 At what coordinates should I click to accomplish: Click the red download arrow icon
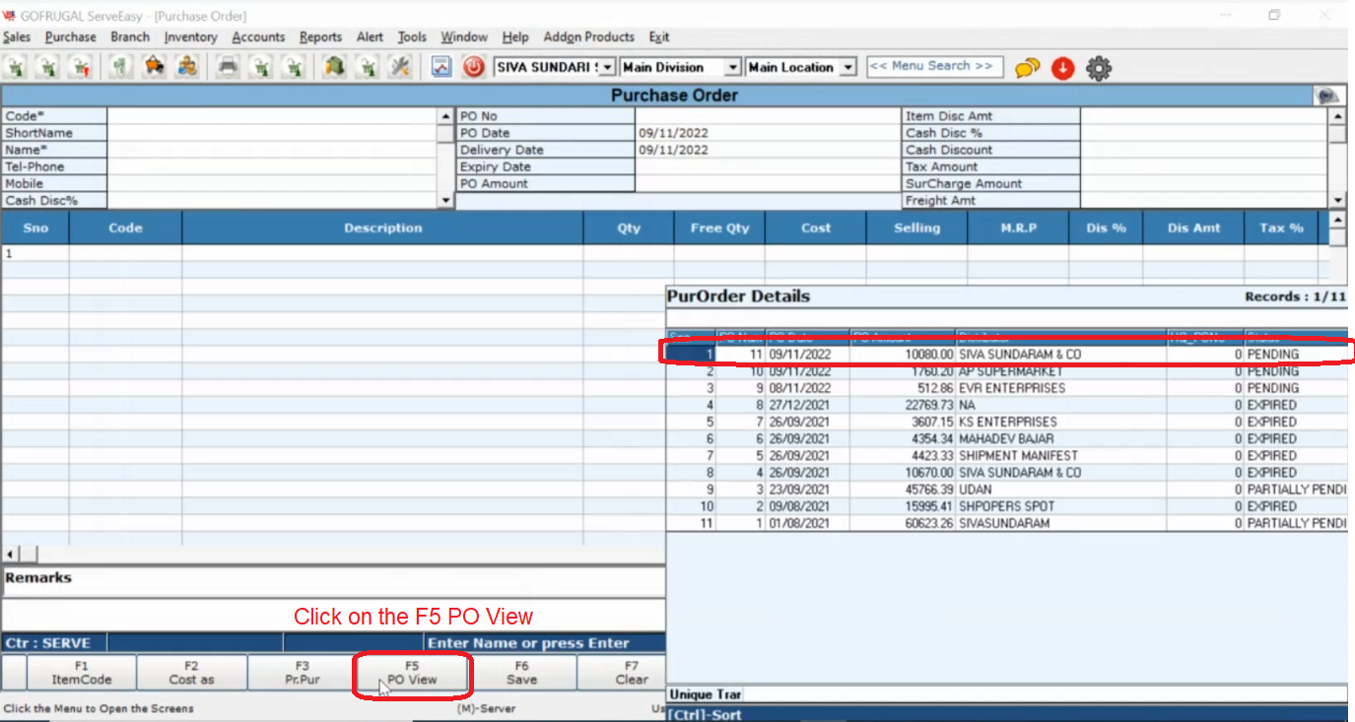[x=1062, y=68]
